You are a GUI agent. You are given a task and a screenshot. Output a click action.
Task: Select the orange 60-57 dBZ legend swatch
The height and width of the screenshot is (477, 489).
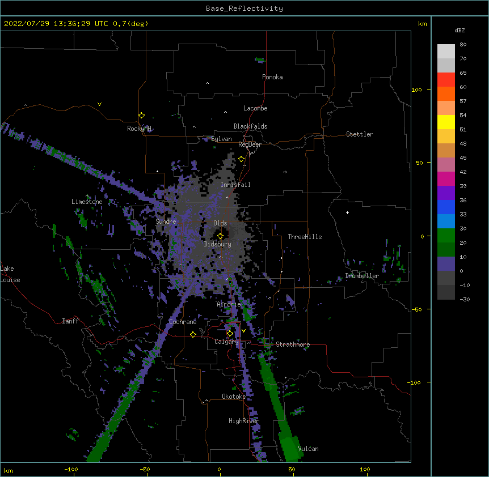point(446,93)
